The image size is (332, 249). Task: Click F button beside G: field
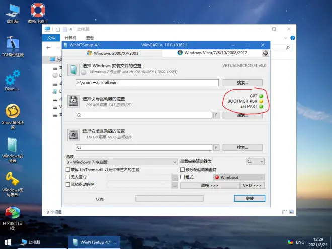click(216, 115)
